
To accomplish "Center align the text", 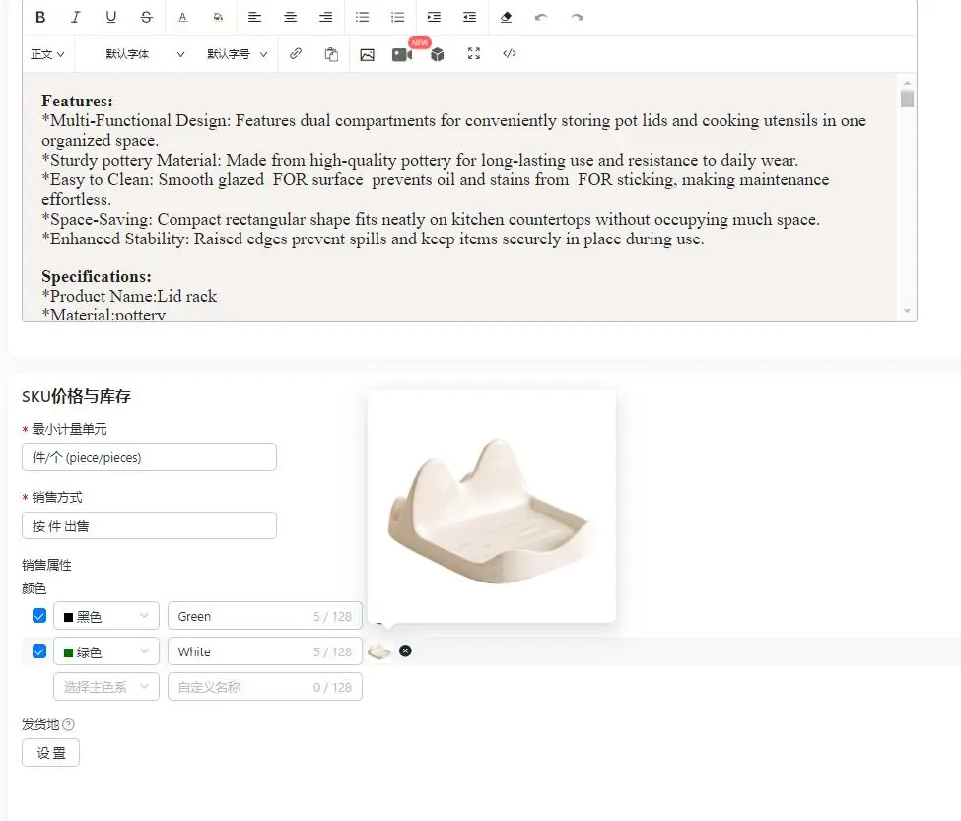I will [290, 17].
